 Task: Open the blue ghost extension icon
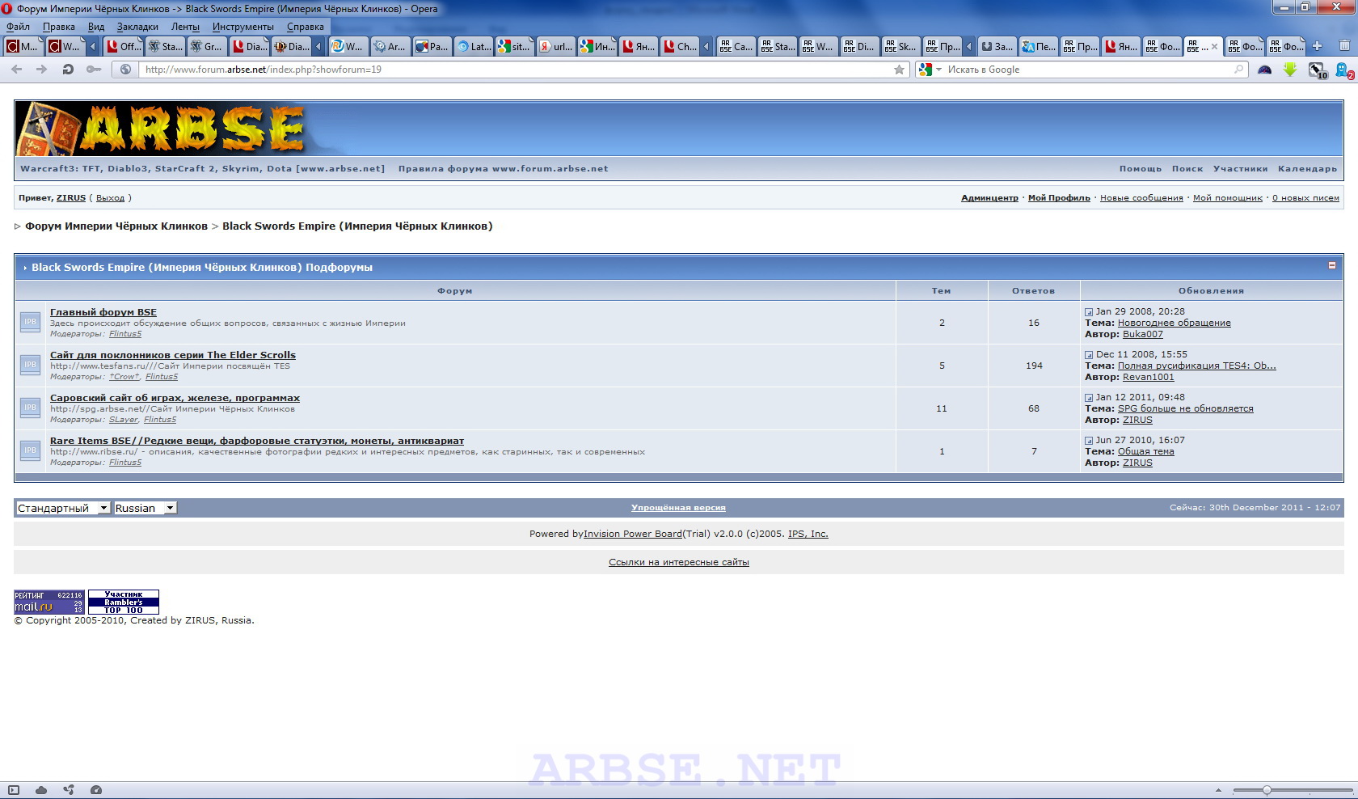[1344, 70]
